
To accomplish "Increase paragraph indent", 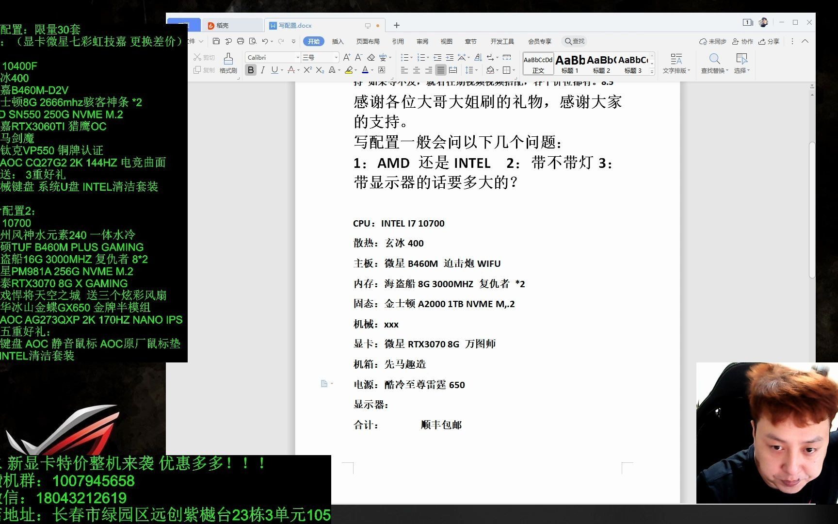I will [x=450, y=57].
